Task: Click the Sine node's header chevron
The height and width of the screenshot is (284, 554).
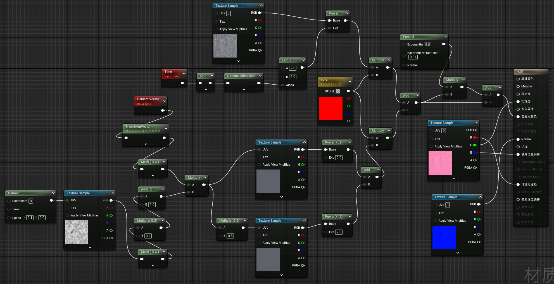Action: (212, 76)
